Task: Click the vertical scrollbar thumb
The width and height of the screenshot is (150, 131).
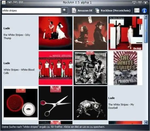Action: coord(146,31)
